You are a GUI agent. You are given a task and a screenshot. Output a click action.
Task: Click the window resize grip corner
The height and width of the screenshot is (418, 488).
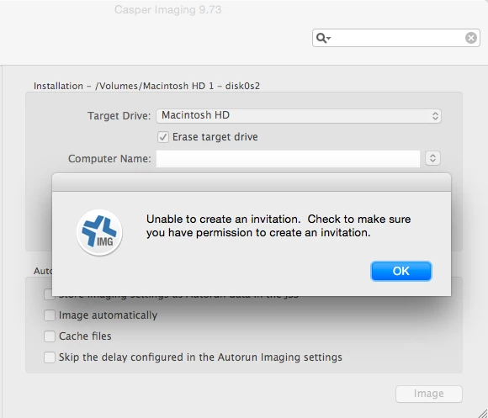(482, 413)
